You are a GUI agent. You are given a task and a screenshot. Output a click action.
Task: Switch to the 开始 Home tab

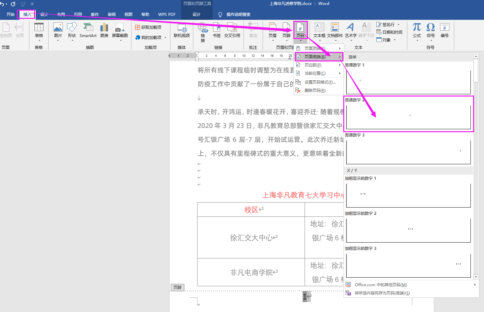pos(11,14)
